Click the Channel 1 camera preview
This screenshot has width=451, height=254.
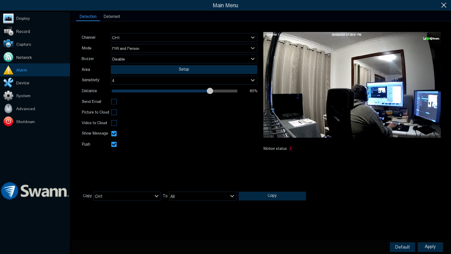pos(352,85)
